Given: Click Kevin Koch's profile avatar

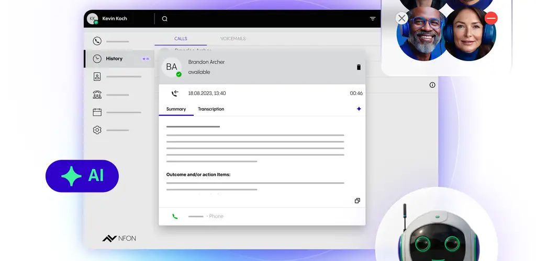Looking at the screenshot, I should point(93,19).
